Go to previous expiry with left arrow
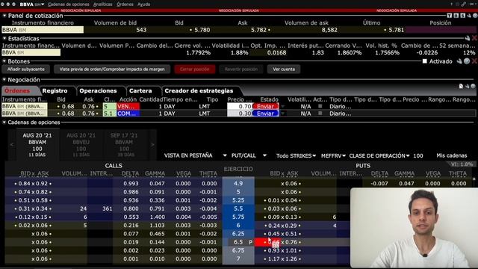 click(12, 144)
